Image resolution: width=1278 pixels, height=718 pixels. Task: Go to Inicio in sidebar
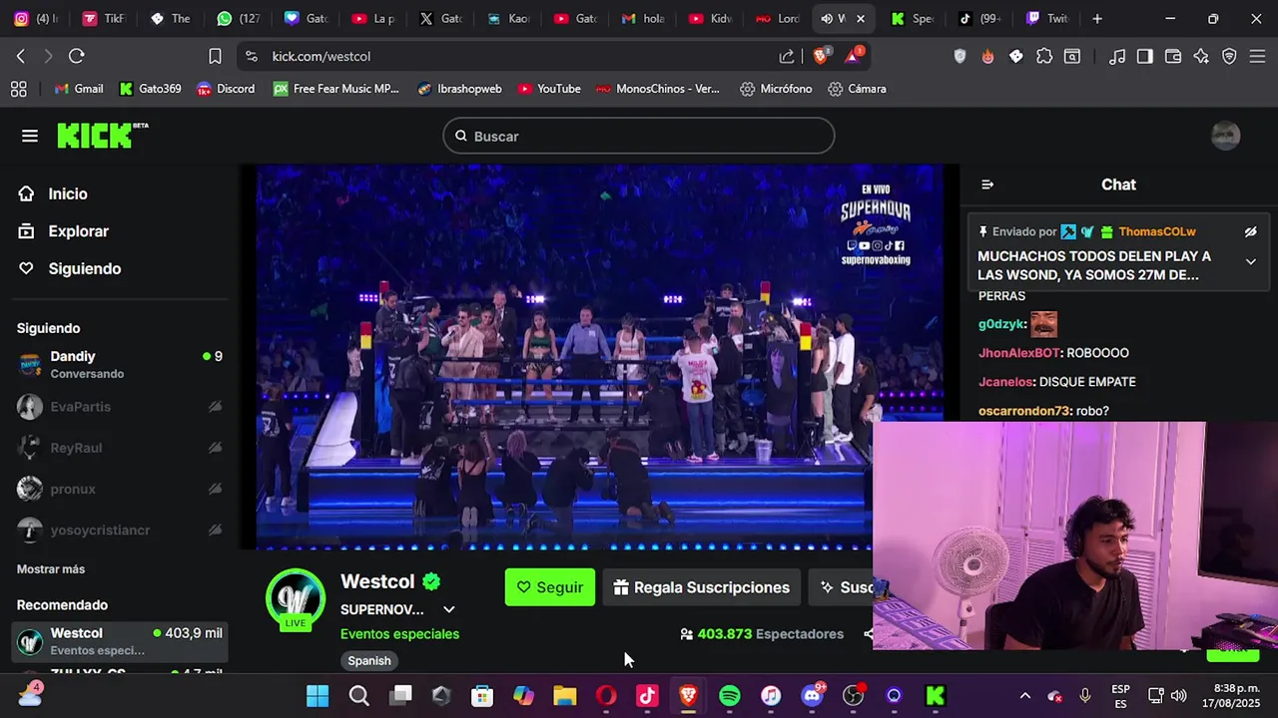click(x=68, y=194)
